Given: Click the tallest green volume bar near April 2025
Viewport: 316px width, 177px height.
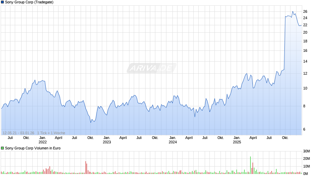Looking at the screenshot, I should (x=250, y=165).
